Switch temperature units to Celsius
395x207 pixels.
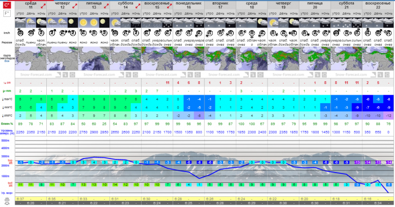pos(7,5)
